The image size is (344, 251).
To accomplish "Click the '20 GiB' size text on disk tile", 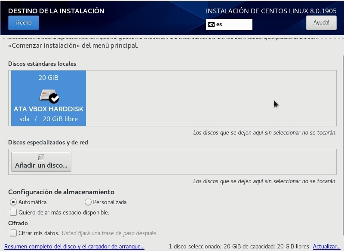I will [x=49, y=78].
